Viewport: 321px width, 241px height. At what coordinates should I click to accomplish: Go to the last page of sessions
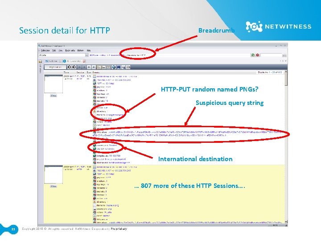94,67
